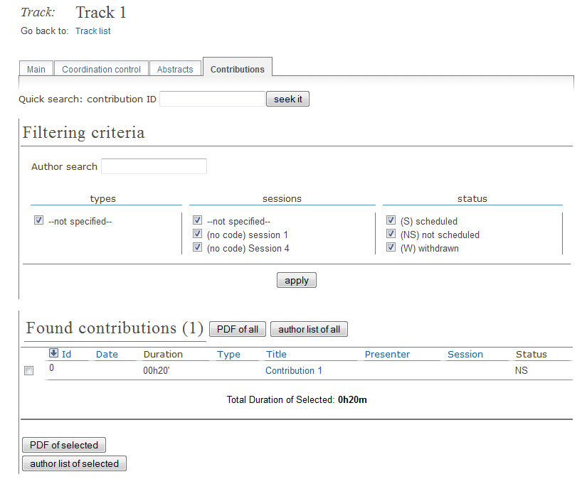Apply the filtering criteria
This screenshot has width=582, height=479.
click(296, 281)
